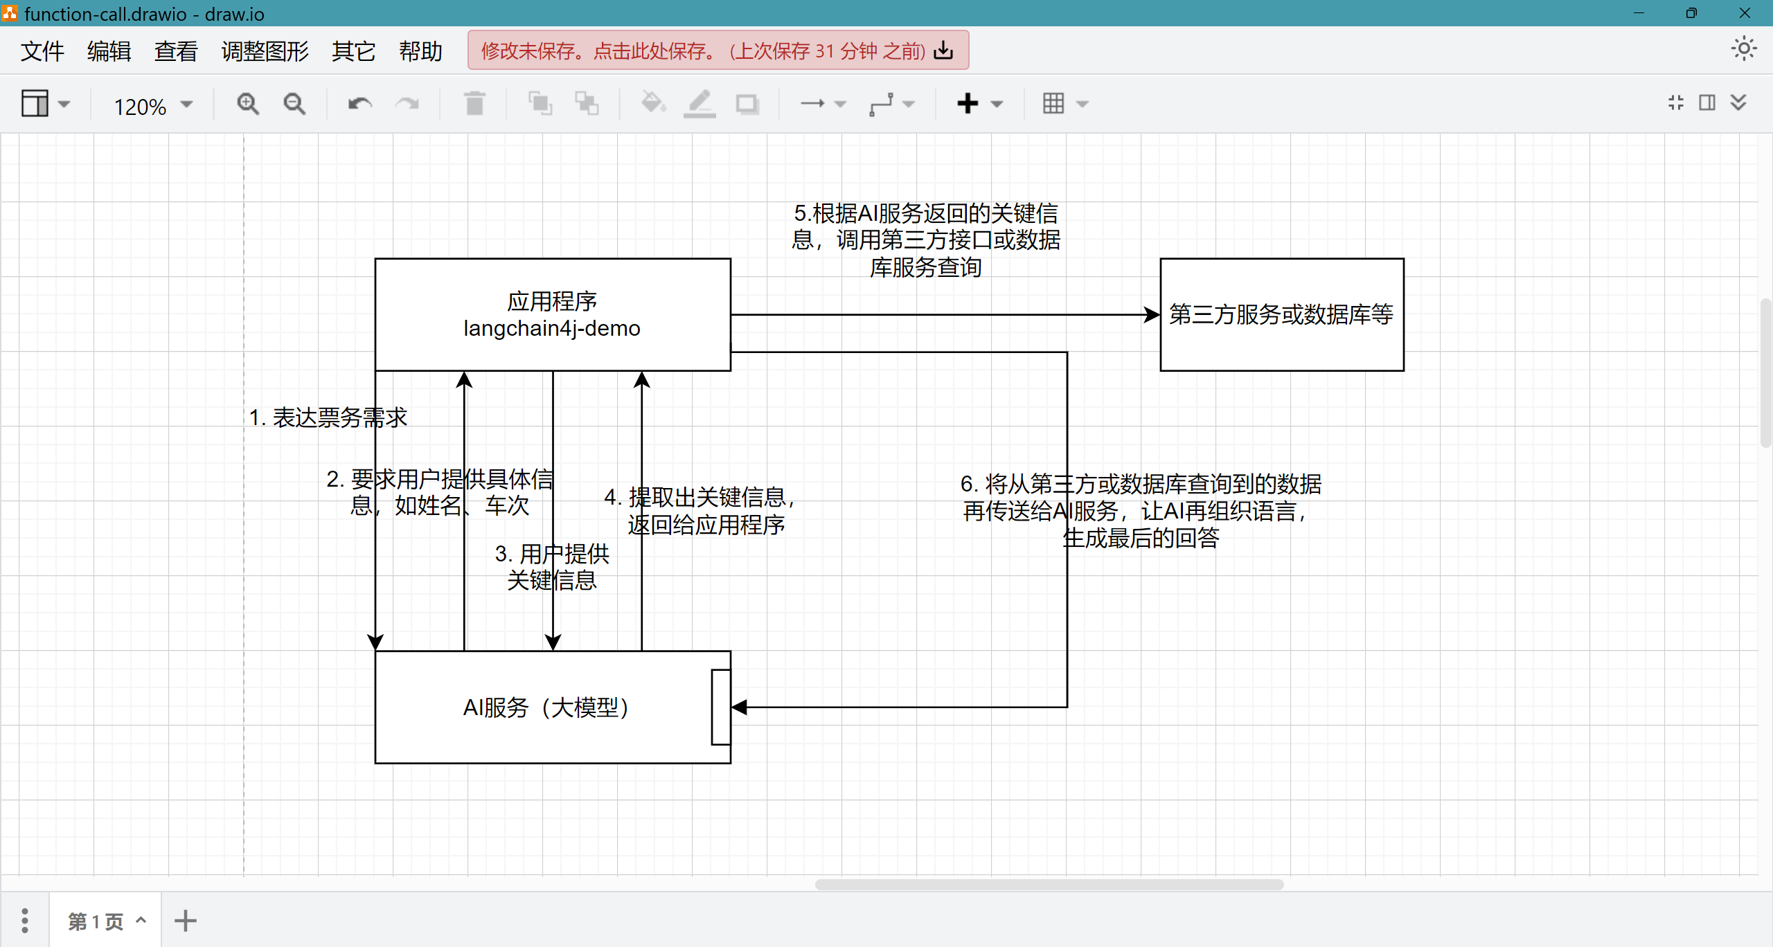Click the line color pencil icon
1773x947 pixels.
[x=700, y=104]
